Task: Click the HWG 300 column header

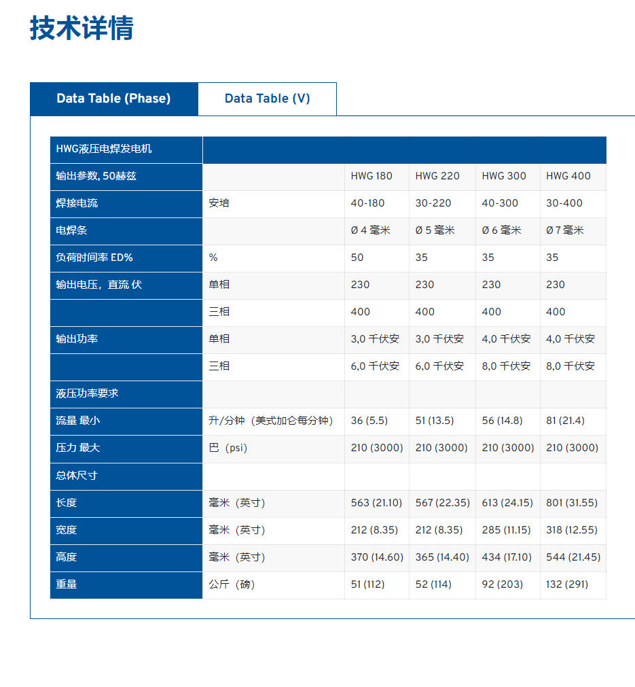Action: pyautogui.click(x=504, y=176)
